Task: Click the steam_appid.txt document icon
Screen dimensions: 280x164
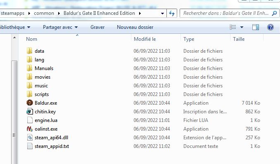Action: (30, 146)
